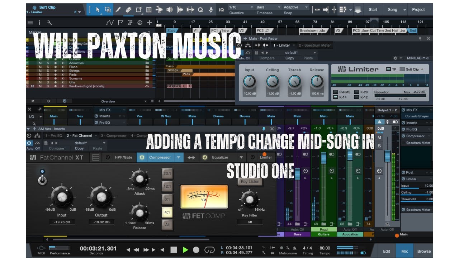Select the Listen (speaker) tool
The image size is (459, 258).
[x=169, y=10]
